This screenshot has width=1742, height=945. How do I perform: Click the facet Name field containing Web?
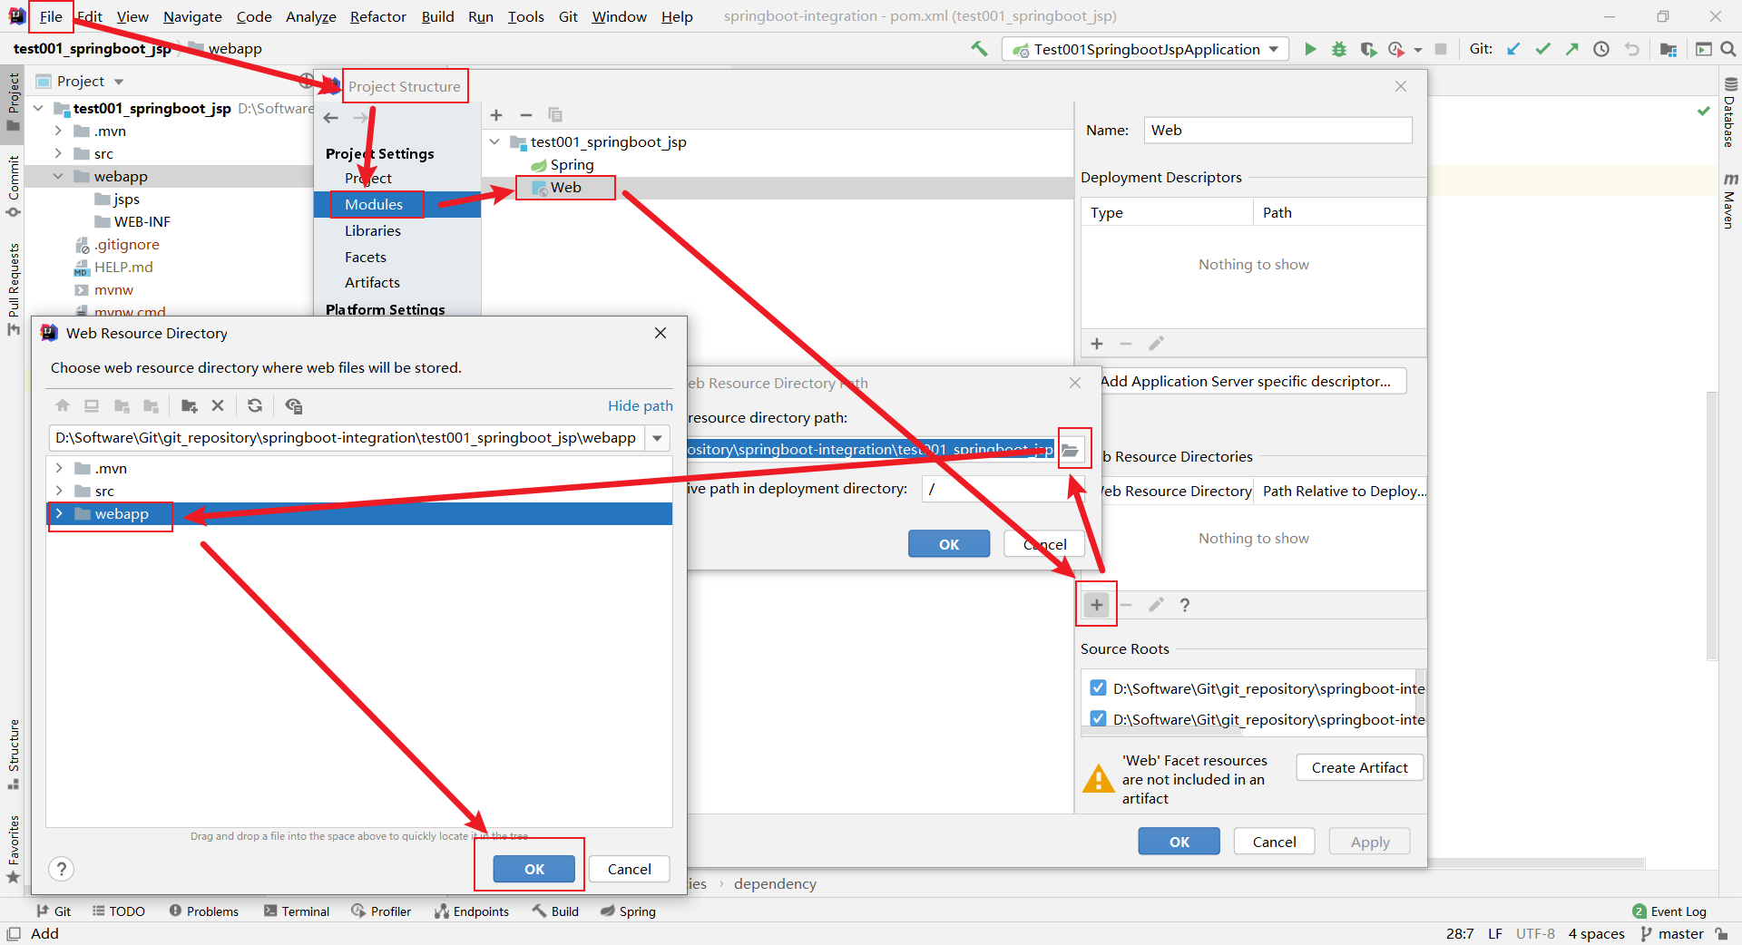coord(1277,131)
